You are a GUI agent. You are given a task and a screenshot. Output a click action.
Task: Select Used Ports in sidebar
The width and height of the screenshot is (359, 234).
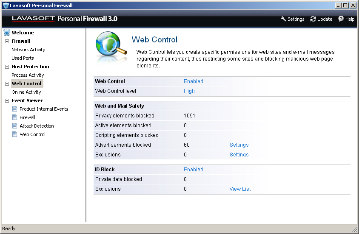pyautogui.click(x=23, y=58)
